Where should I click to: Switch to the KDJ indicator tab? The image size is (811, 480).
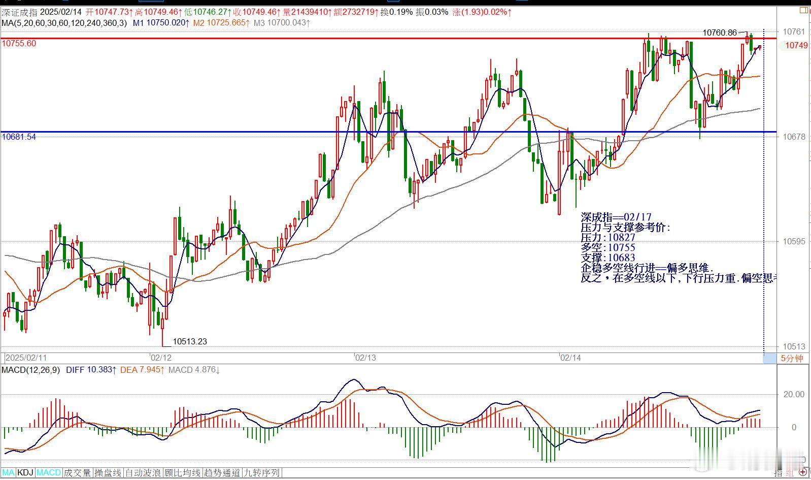click(25, 473)
